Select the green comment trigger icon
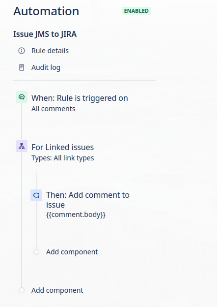 pos(22,97)
